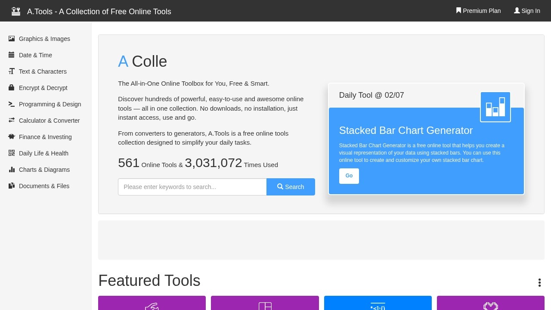Viewport: 551px width, 310px height.
Task: Open Calculator & Converter category
Action: point(49,121)
